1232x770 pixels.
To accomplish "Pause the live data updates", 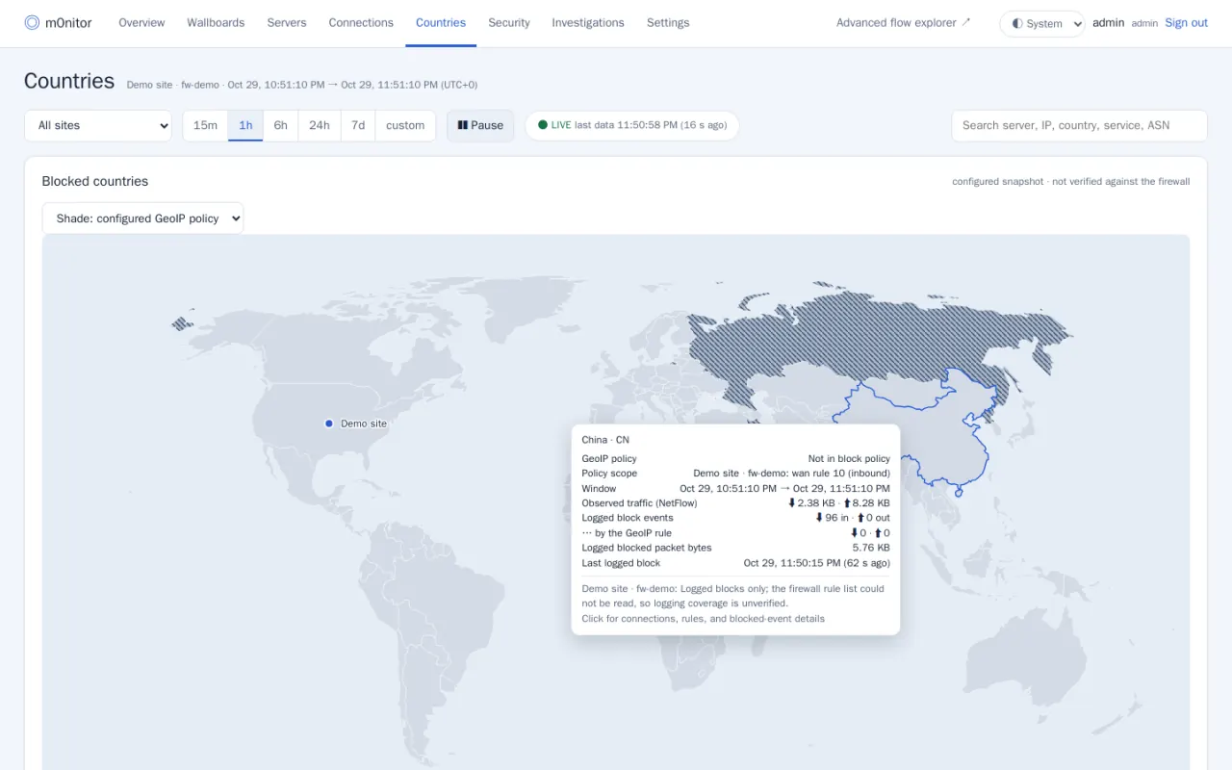I will (480, 125).
